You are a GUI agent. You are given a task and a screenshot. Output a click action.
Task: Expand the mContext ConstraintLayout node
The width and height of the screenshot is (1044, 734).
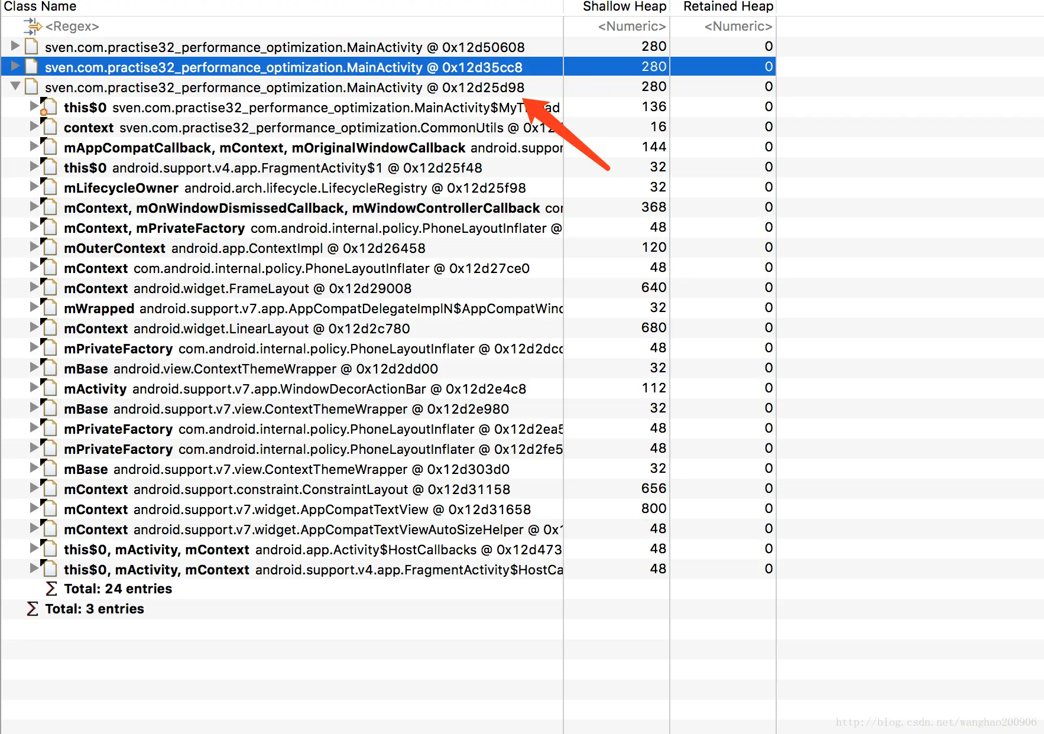coord(34,488)
